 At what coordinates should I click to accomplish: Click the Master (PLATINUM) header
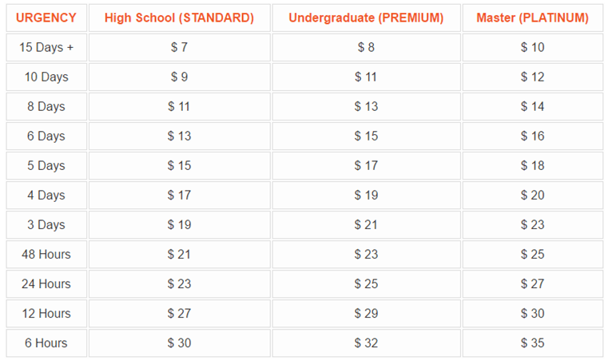coord(532,18)
